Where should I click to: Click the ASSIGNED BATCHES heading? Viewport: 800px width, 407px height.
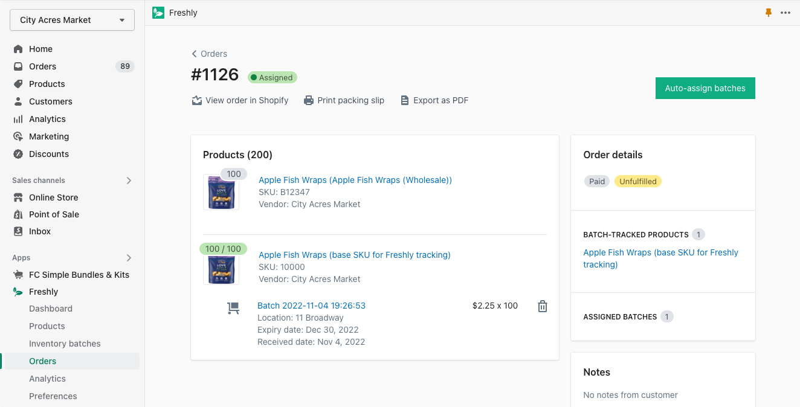pos(620,316)
